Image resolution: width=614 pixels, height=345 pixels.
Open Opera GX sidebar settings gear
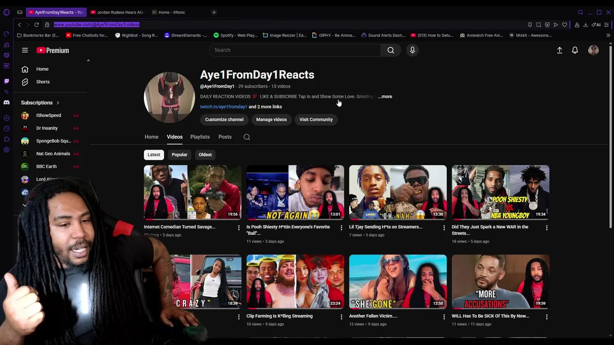(x=6, y=149)
